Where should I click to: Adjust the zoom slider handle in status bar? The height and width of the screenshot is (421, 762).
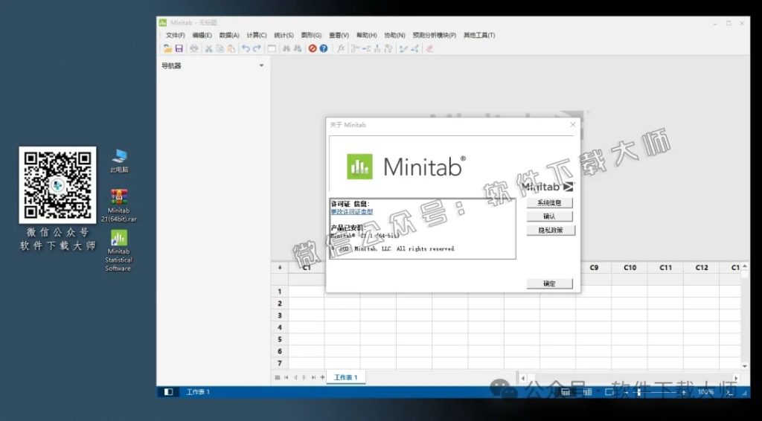click(x=639, y=392)
